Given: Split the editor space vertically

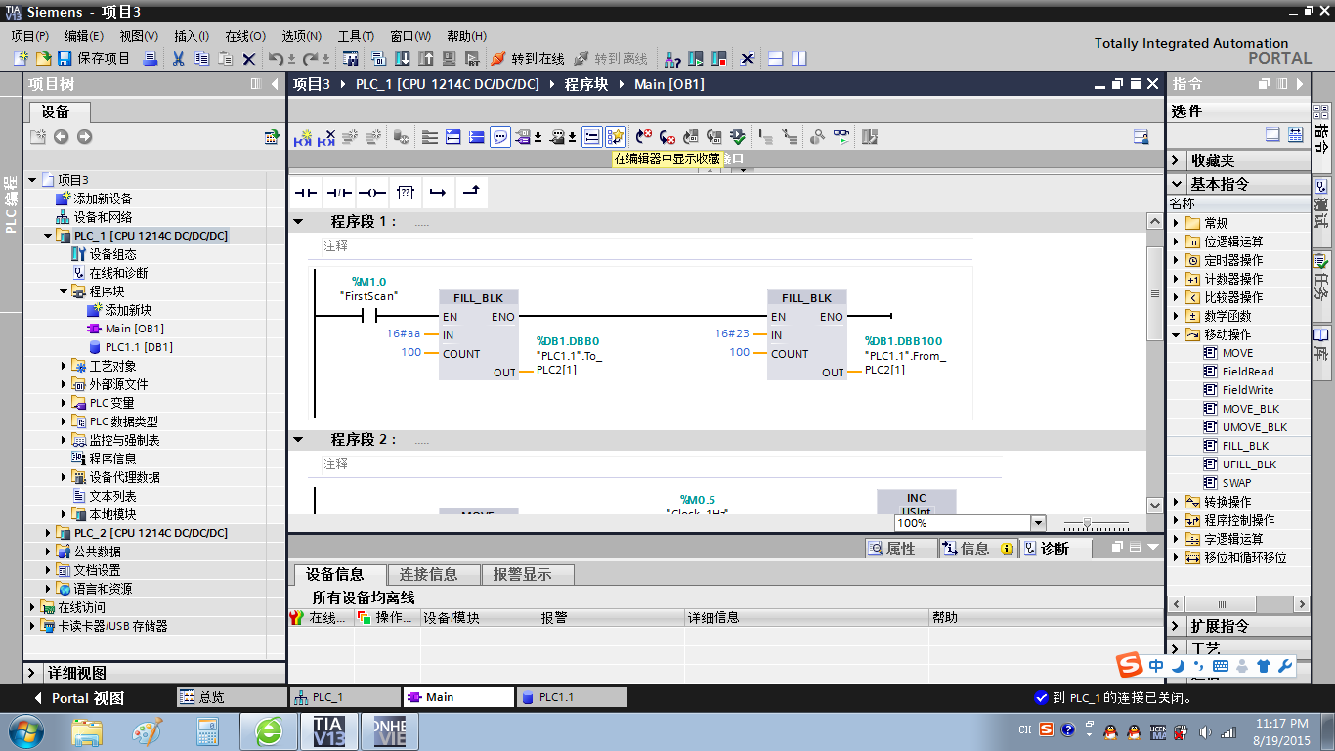Looking at the screenshot, I should 799,59.
